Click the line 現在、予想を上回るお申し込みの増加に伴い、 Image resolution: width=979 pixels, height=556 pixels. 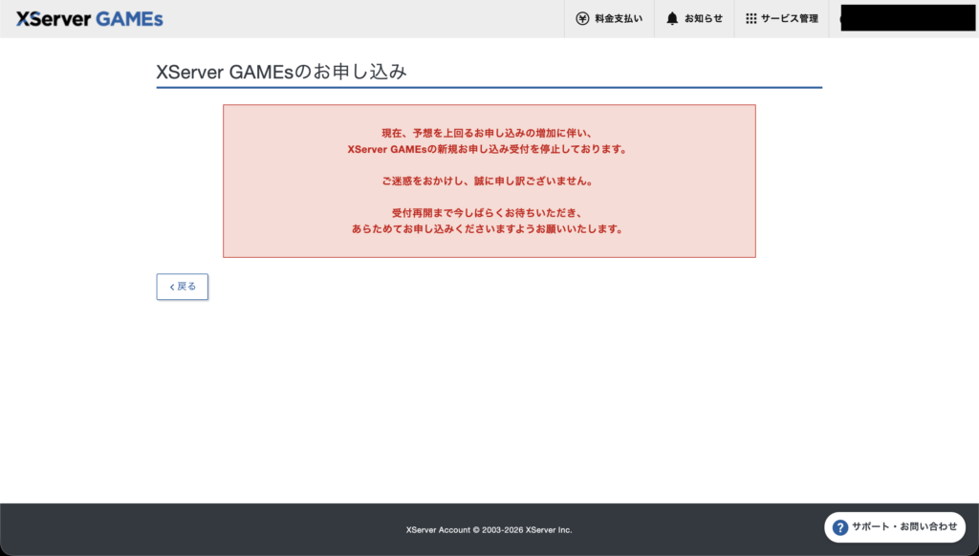(x=489, y=133)
